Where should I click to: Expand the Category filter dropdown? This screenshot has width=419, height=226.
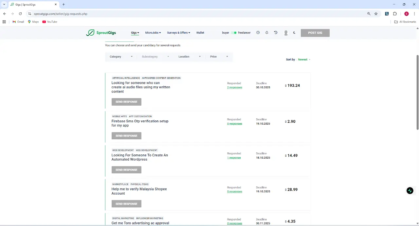[121, 57]
